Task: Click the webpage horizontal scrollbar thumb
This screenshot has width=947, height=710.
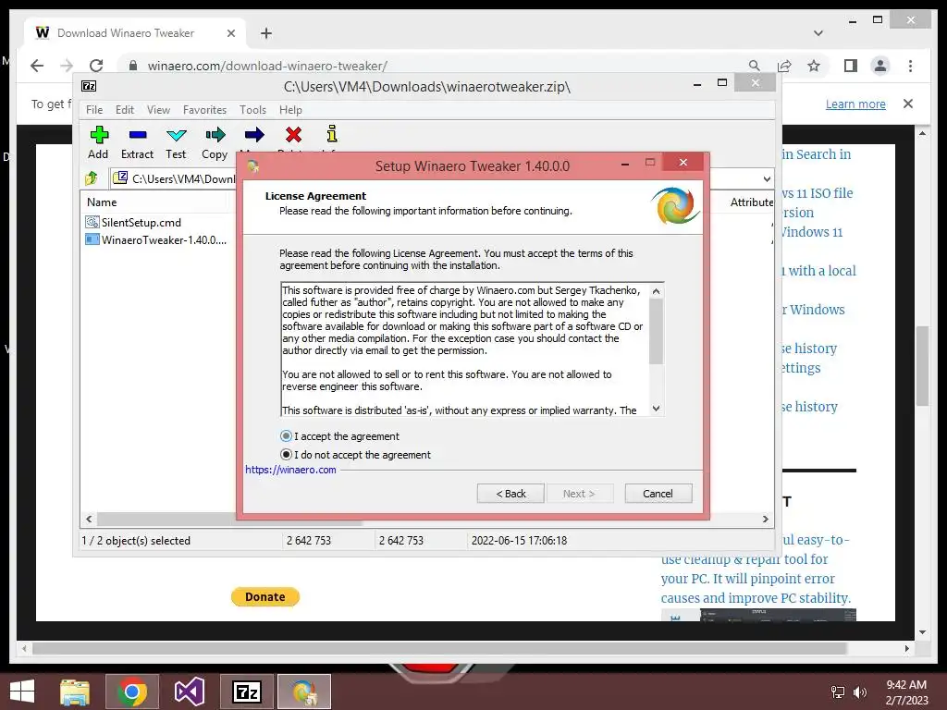Action: (x=439, y=648)
